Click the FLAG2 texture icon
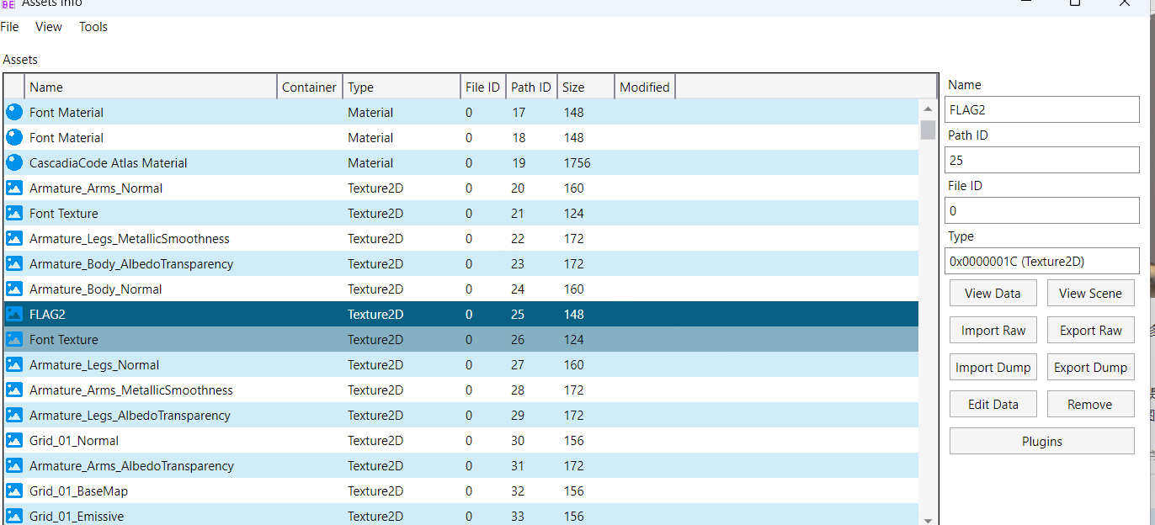Screen dimensions: 1155x525 pyautogui.click(x=14, y=314)
